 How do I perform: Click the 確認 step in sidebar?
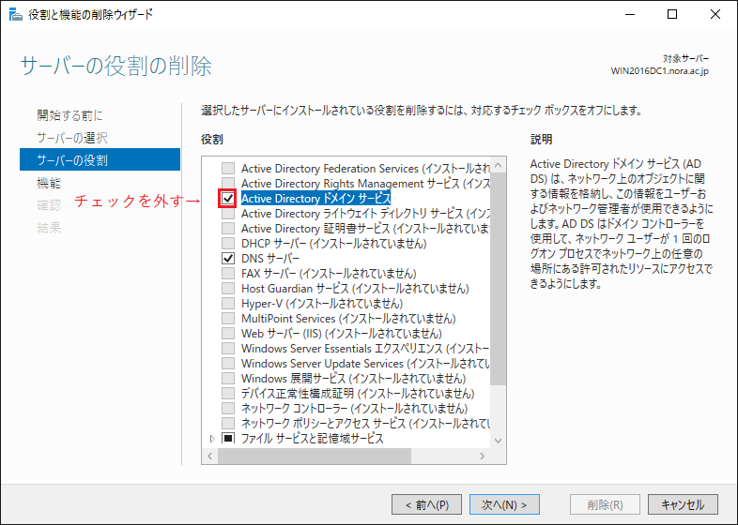[x=49, y=206]
